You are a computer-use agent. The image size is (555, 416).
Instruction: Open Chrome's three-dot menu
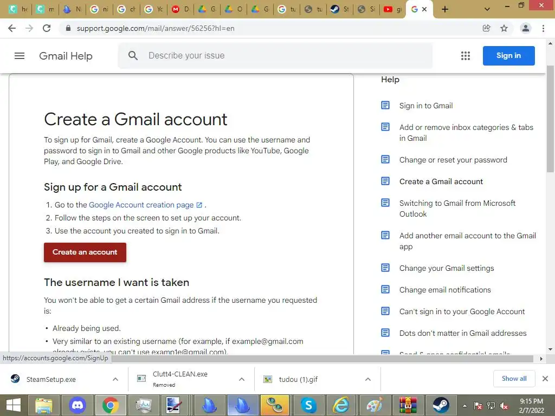tap(543, 28)
